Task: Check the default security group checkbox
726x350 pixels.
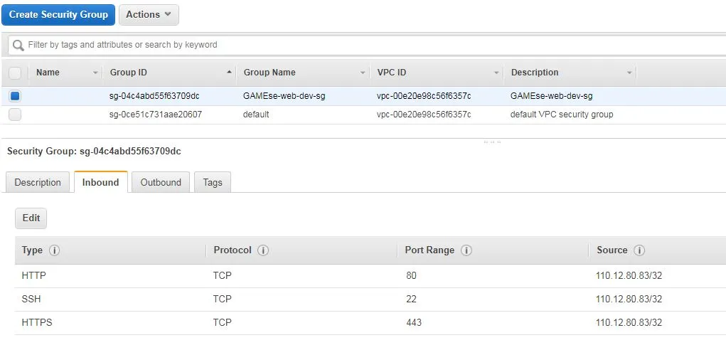Action: 15,115
